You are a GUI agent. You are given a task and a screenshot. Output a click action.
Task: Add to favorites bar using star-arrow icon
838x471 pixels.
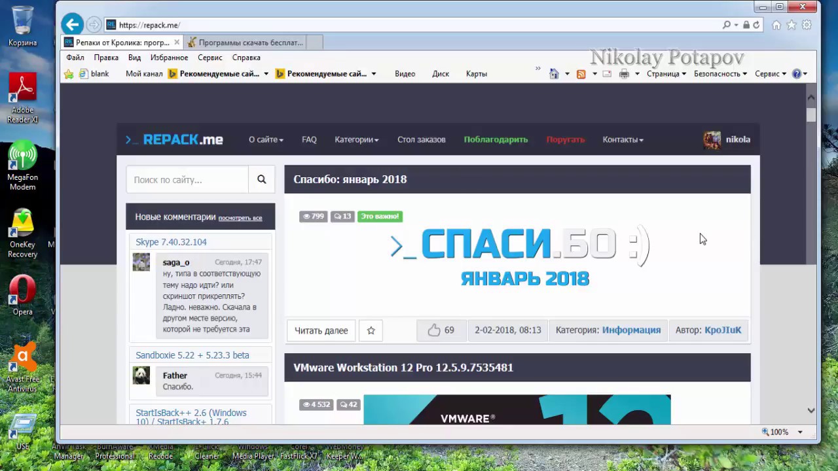click(x=69, y=74)
